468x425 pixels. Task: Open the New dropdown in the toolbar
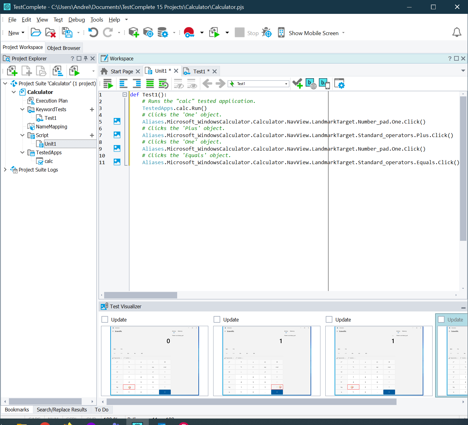(16, 33)
